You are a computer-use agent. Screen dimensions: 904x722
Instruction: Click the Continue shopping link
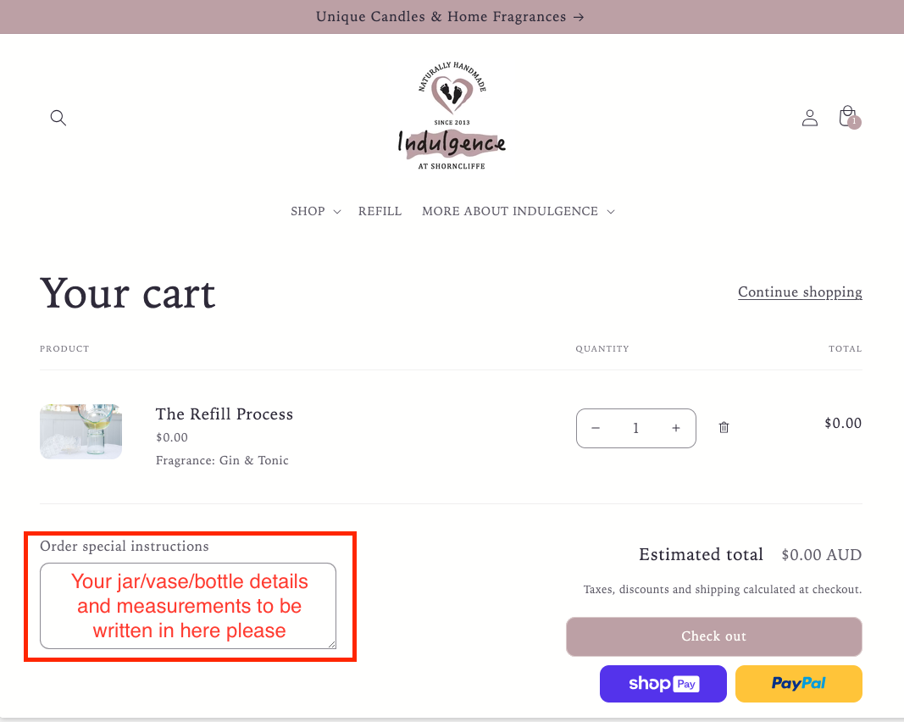coord(800,292)
